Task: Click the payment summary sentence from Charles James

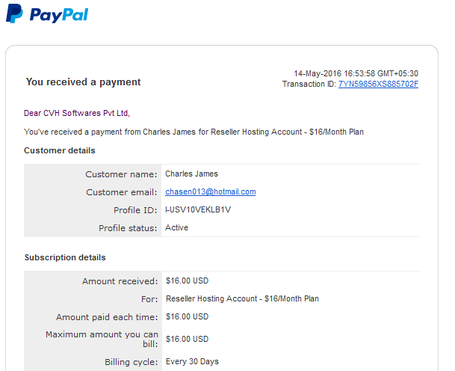Action: (194, 132)
